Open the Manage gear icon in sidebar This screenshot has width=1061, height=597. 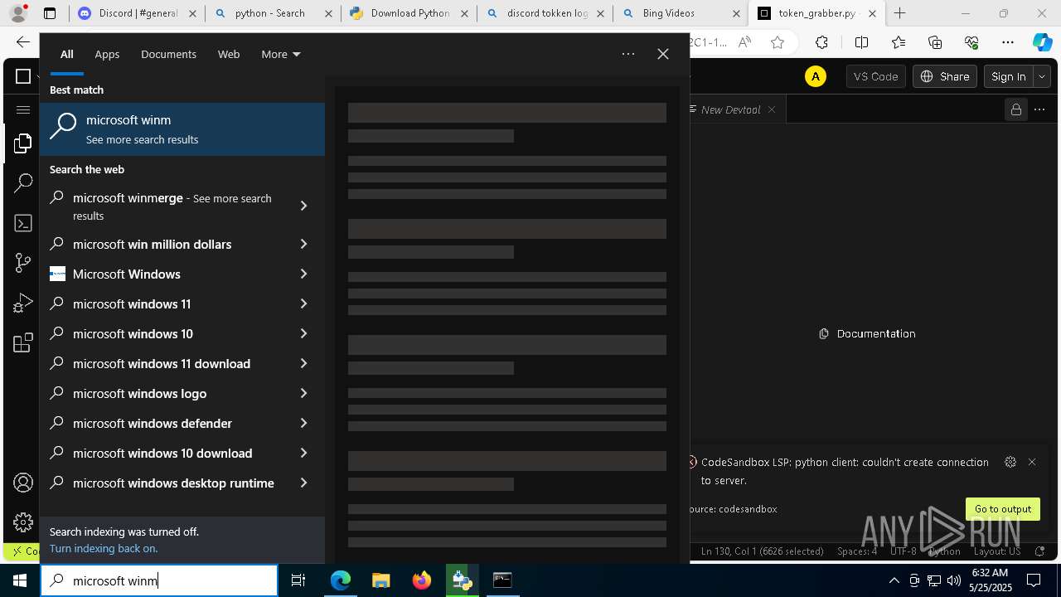click(23, 522)
